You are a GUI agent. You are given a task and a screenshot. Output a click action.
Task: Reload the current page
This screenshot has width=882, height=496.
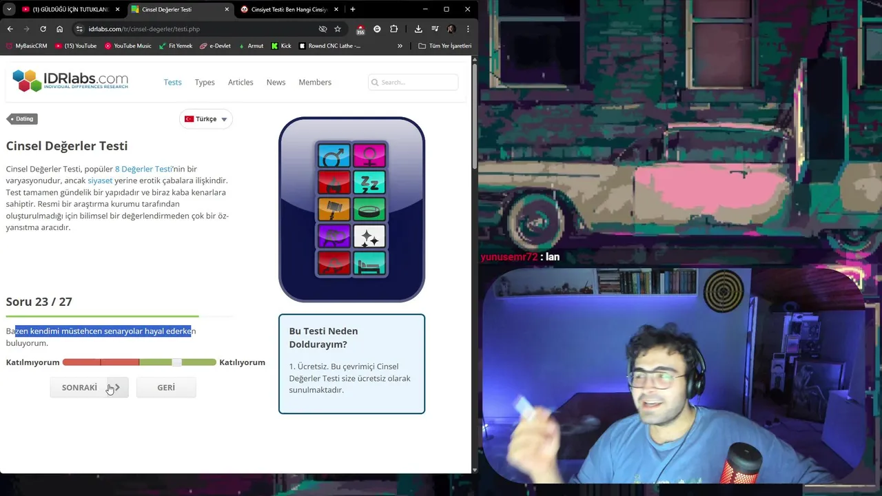[x=43, y=29]
